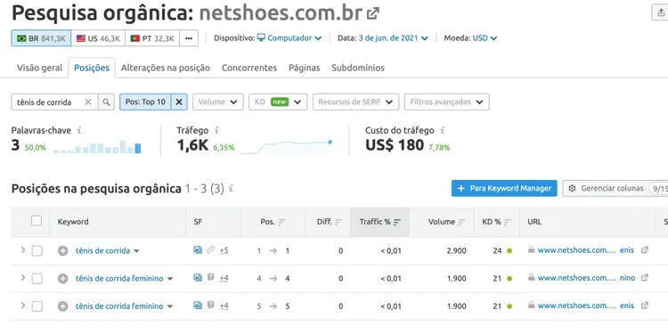
Task: Check the position 4 tênis de corrida feminino checkbox
Action: (x=37, y=279)
